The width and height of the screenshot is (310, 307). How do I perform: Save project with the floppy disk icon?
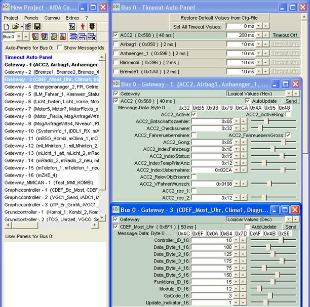pos(37,26)
